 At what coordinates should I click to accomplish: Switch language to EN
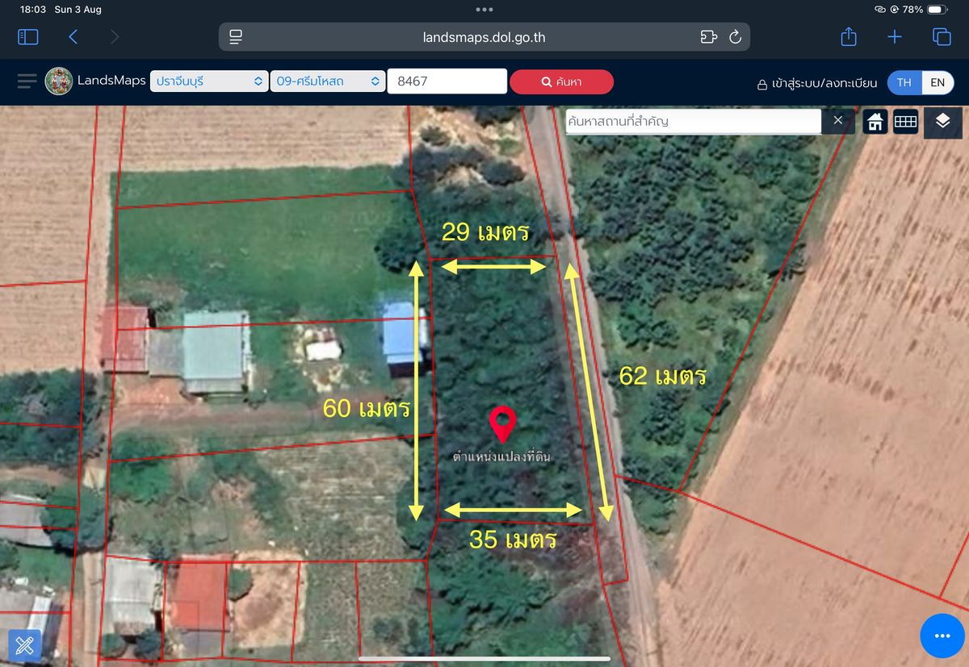938,82
